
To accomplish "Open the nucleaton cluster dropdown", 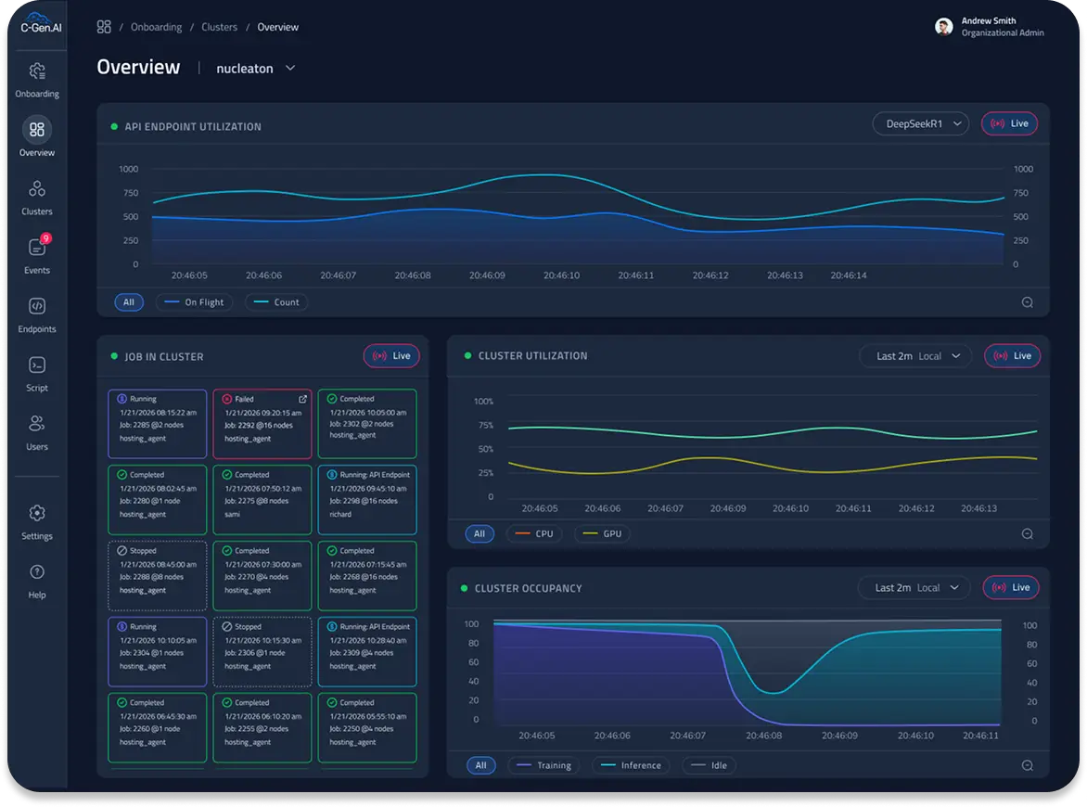I will click(255, 68).
